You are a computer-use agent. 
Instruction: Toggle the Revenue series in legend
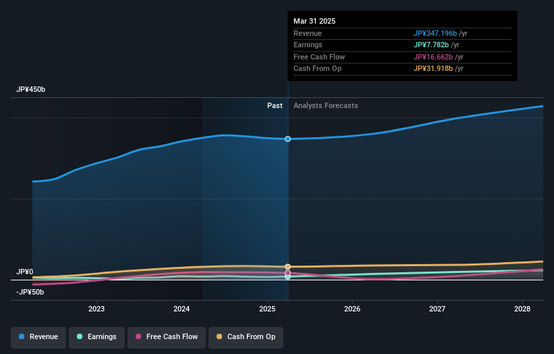[x=38, y=336]
